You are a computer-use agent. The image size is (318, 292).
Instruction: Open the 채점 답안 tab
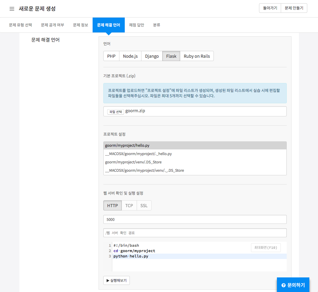point(136,25)
